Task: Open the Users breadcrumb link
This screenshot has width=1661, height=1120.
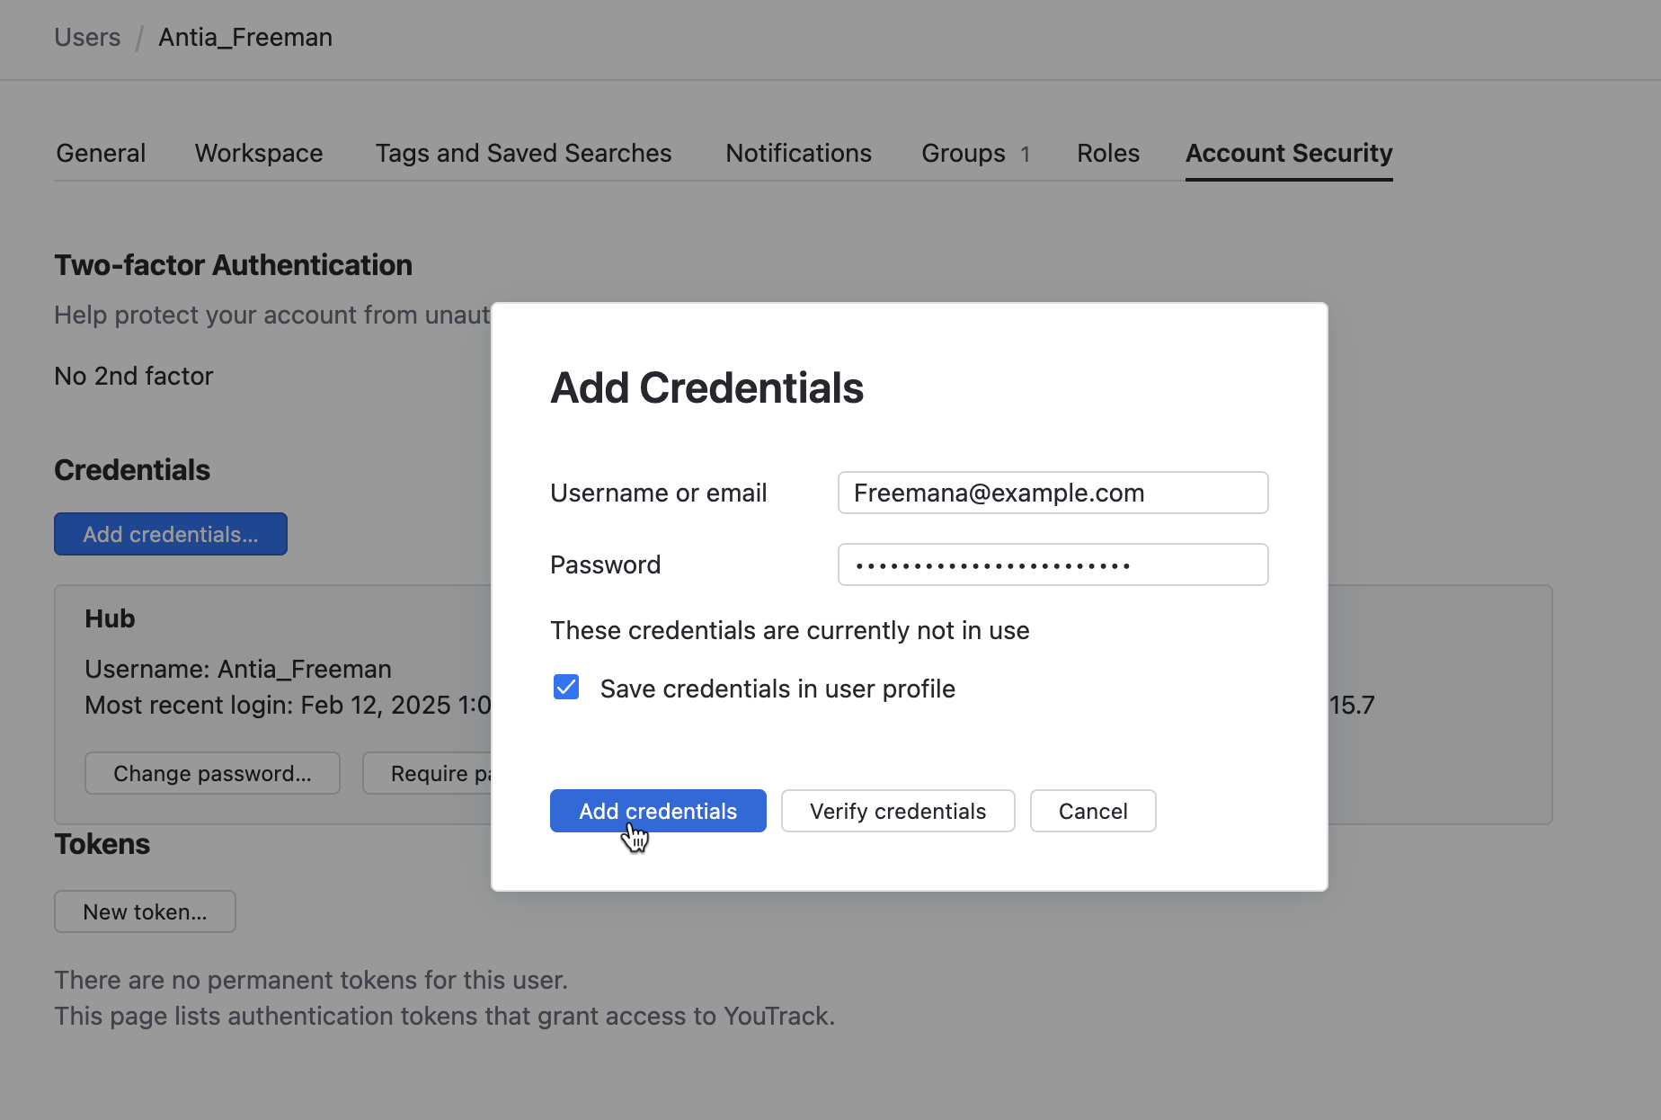Action: [87, 37]
